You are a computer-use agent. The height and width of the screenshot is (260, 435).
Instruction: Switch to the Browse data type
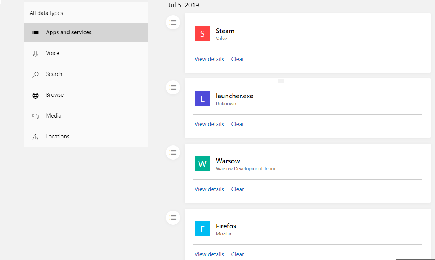click(86, 95)
